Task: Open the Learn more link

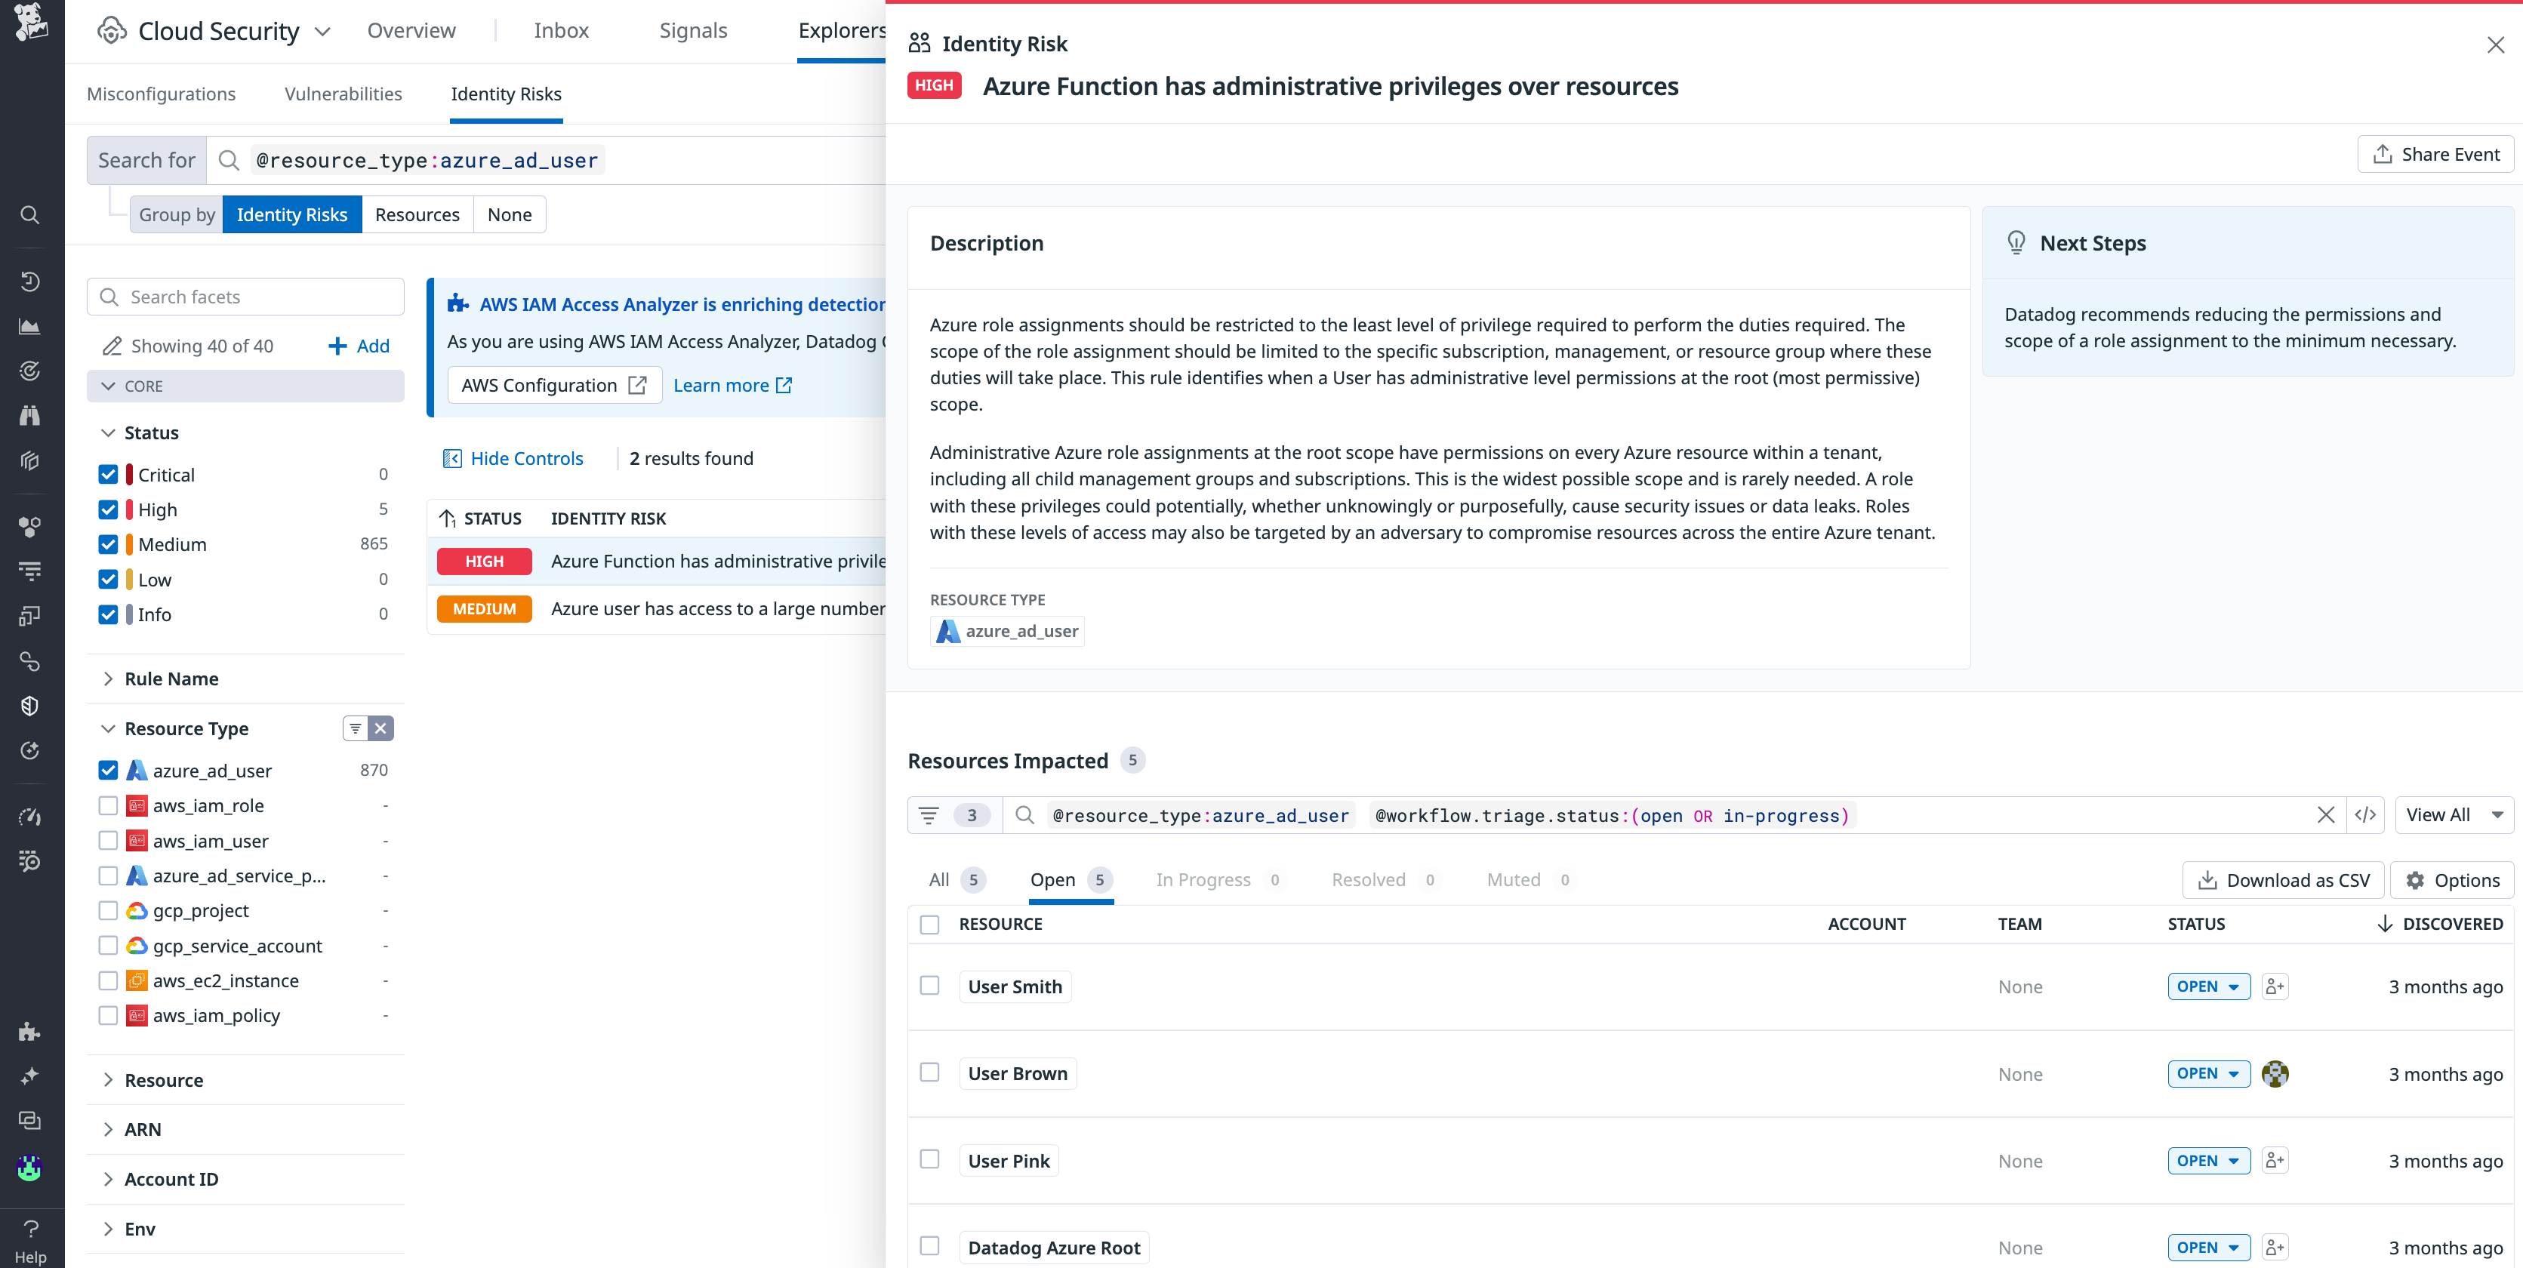Action: pos(722,385)
